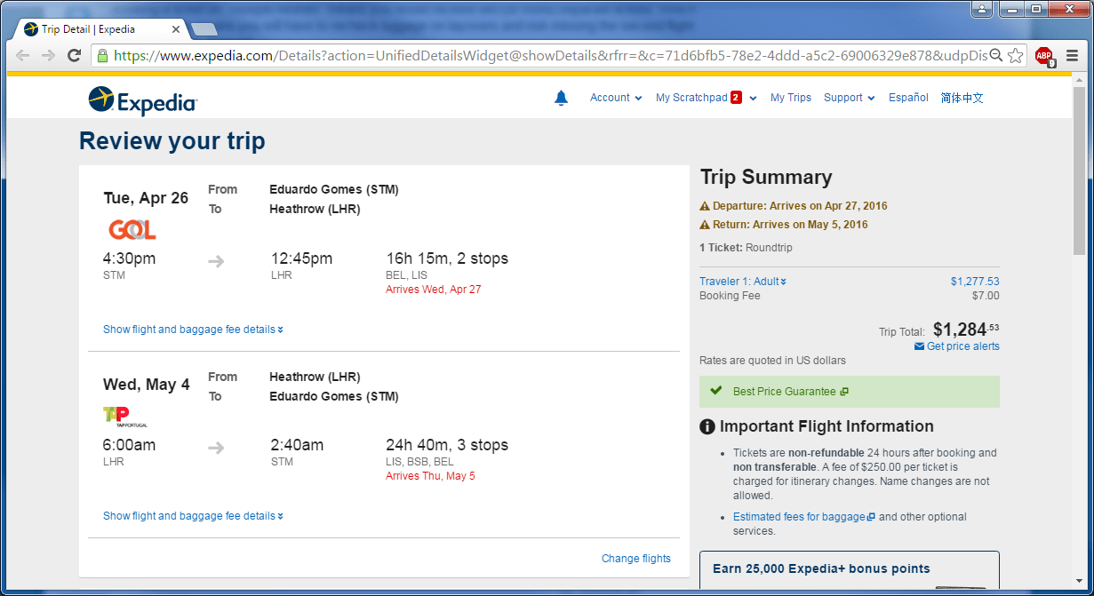
Task: Show flight and baggage fee details for Apr 26
Action: coord(193,330)
